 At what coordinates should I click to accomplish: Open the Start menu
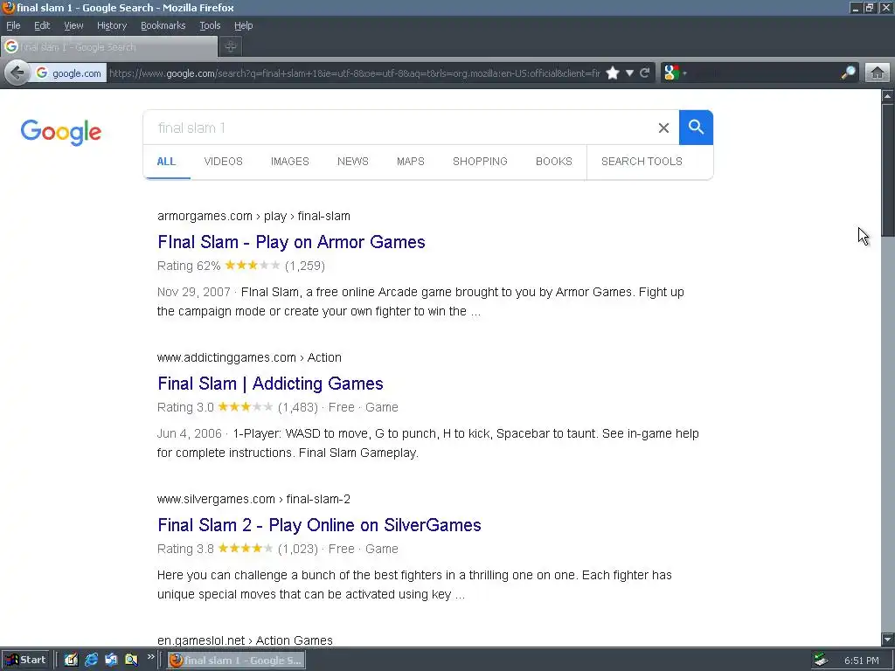tap(26, 661)
